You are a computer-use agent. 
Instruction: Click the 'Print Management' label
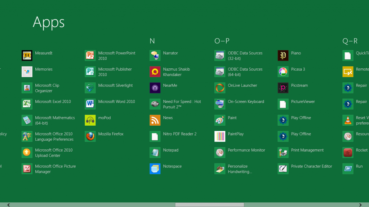pos(307,150)
